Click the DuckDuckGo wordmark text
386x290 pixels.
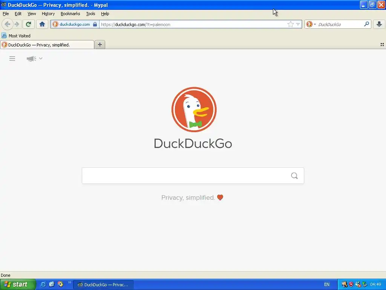tap(193, 143)
